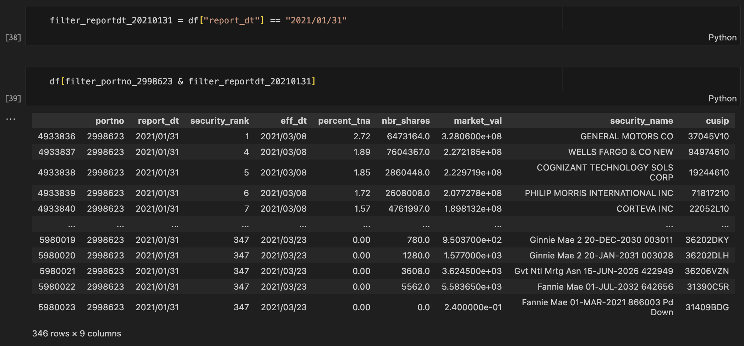
Task: Click execution count label [38]
Action: tap(13, 38)
